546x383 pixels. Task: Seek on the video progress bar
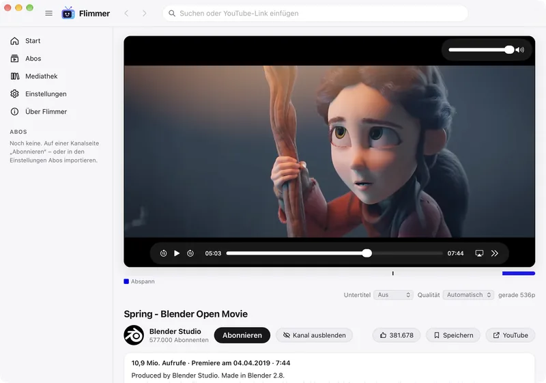[334, 253]
